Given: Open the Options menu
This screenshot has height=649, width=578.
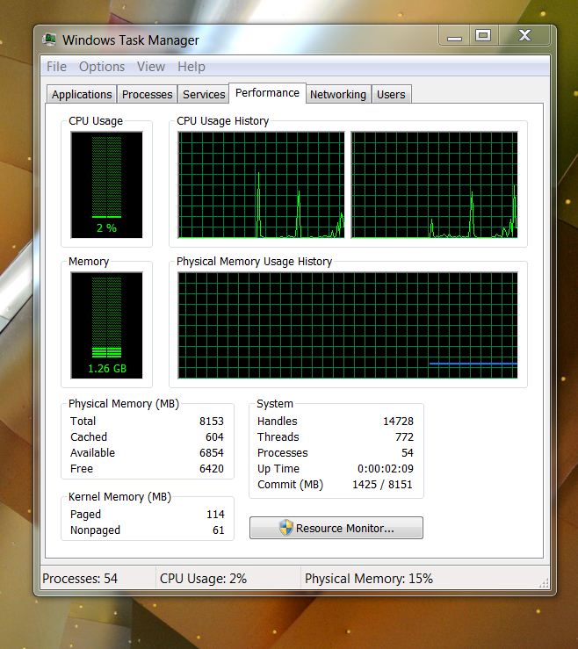Looking at the screenshot, I should tap(102, 67).
